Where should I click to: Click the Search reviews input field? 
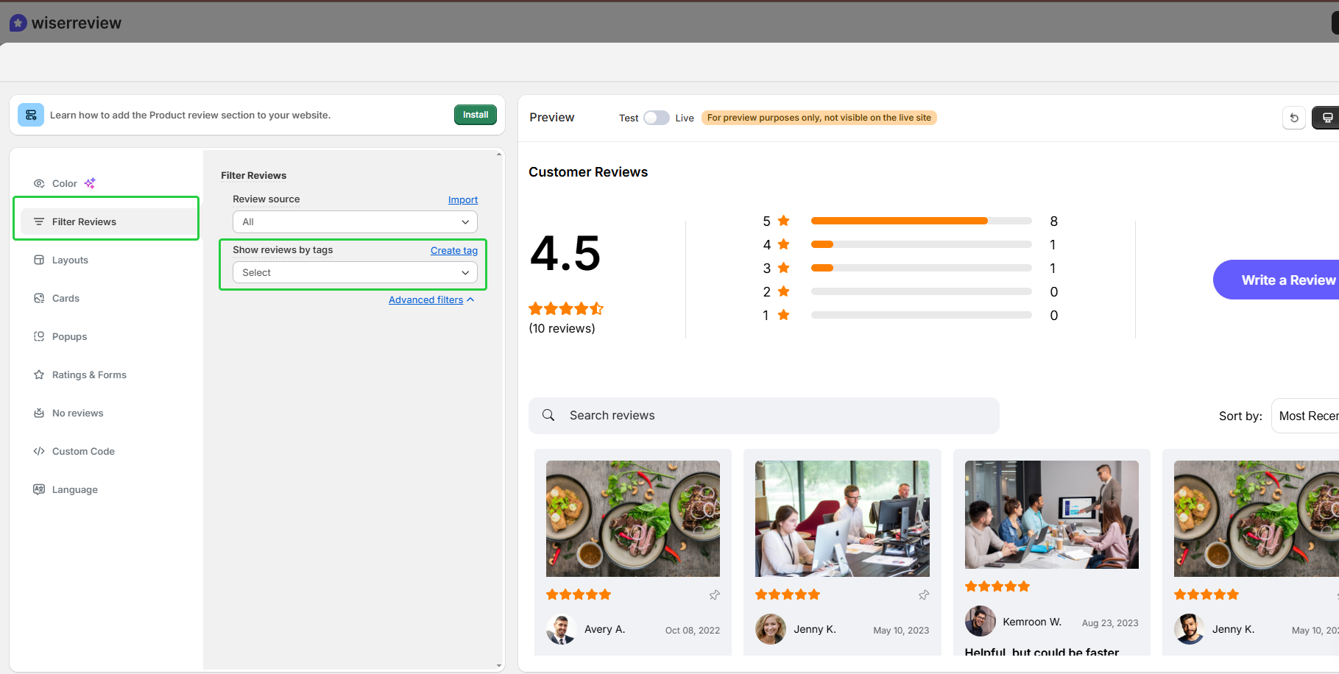coord(773,416)
